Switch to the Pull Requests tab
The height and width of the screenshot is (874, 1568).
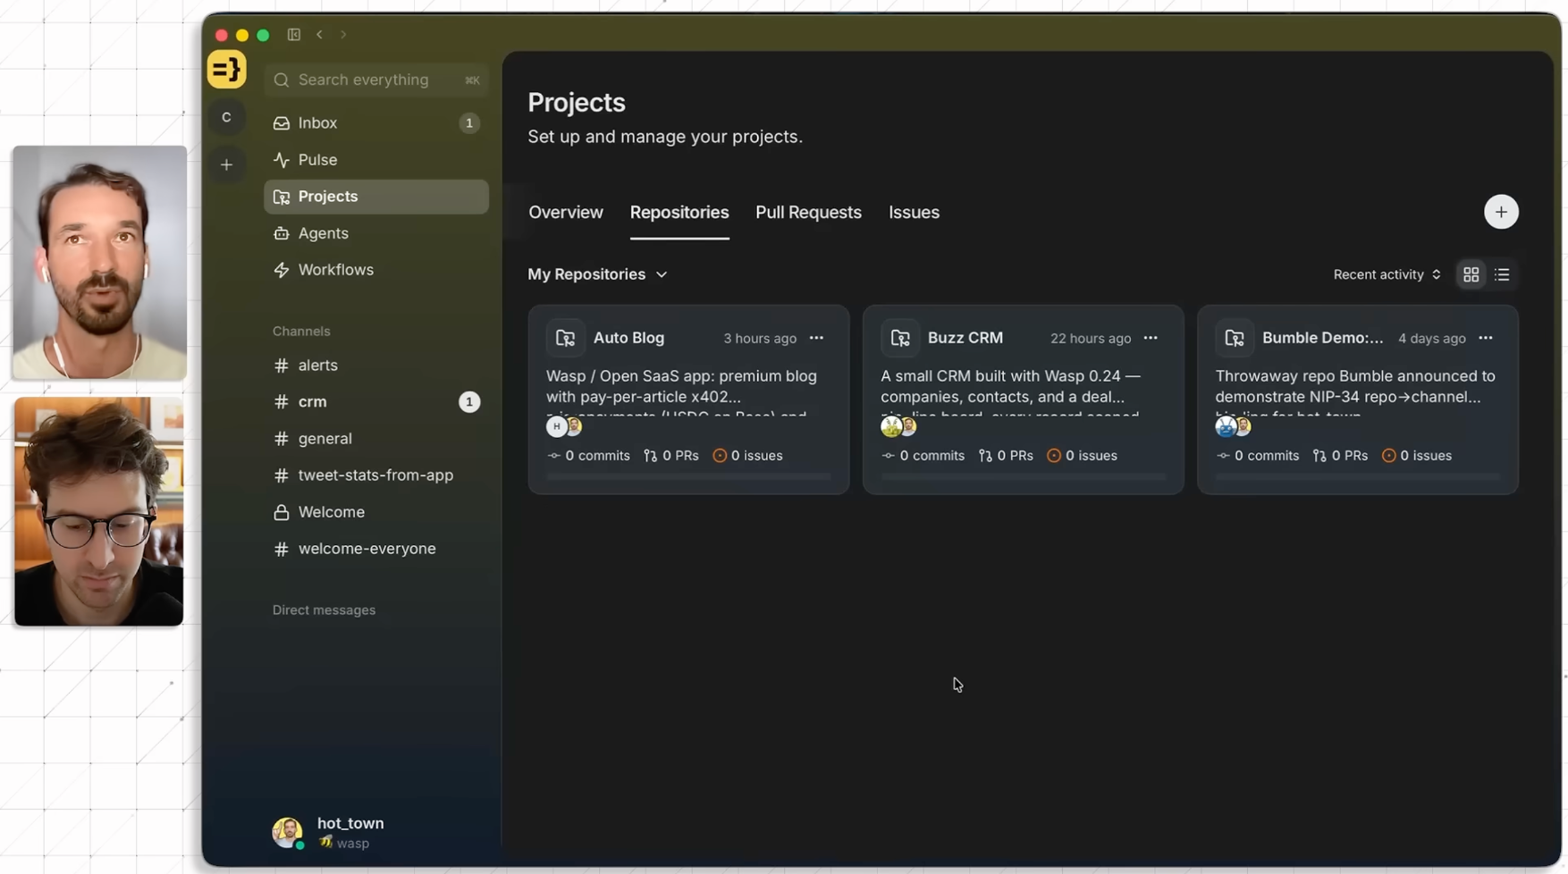coord(808,213)
